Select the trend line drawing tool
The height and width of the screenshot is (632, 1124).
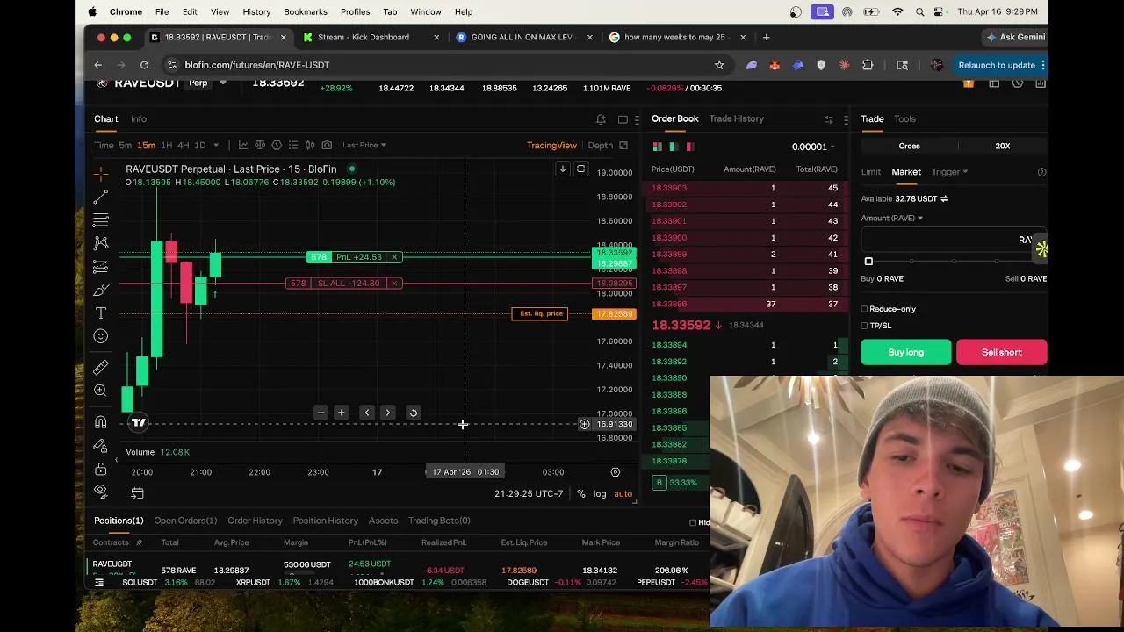point(101,197)
